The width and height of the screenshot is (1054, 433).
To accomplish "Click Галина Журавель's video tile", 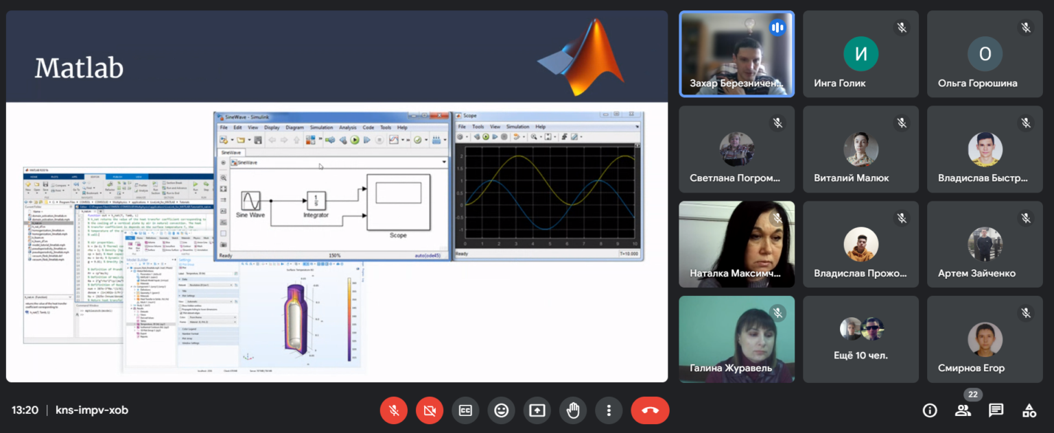I will 736,339.
